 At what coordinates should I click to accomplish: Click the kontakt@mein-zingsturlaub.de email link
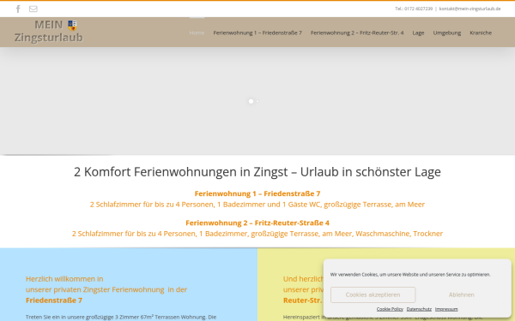470,9
